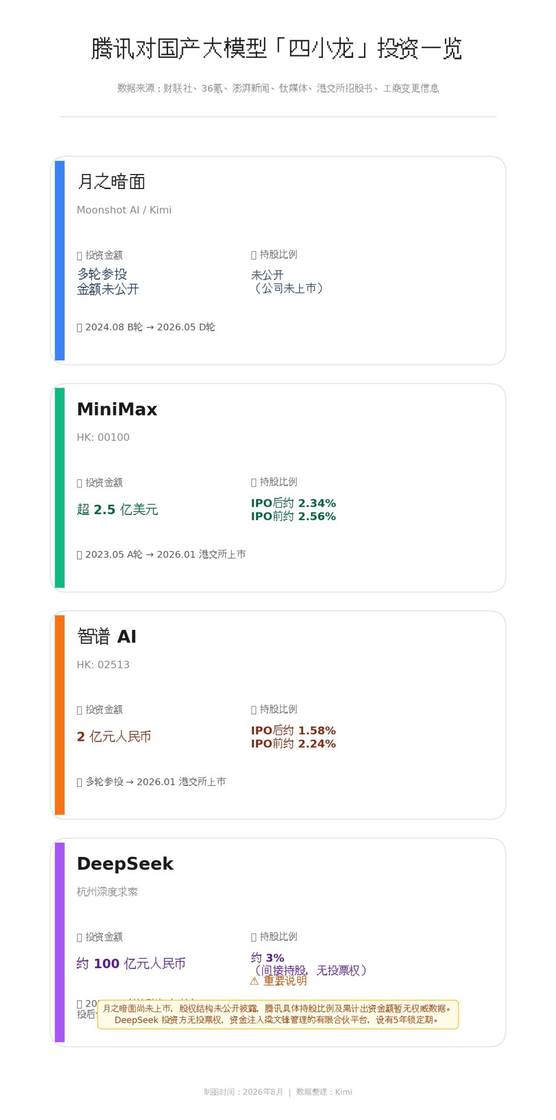This screenshot has width=556, height=1120.
Task: Click the 持股比例 icon in 月之暗面 card
Action: [x=254, y=254]
